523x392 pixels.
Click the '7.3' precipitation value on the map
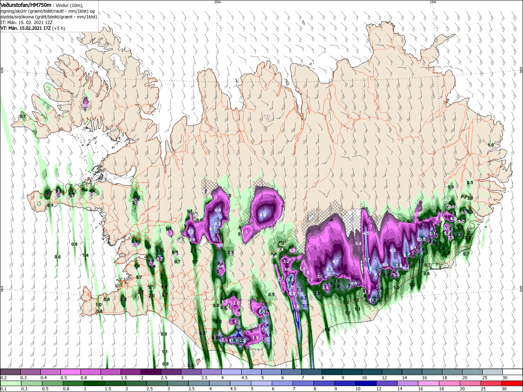[x=299, y=290]
